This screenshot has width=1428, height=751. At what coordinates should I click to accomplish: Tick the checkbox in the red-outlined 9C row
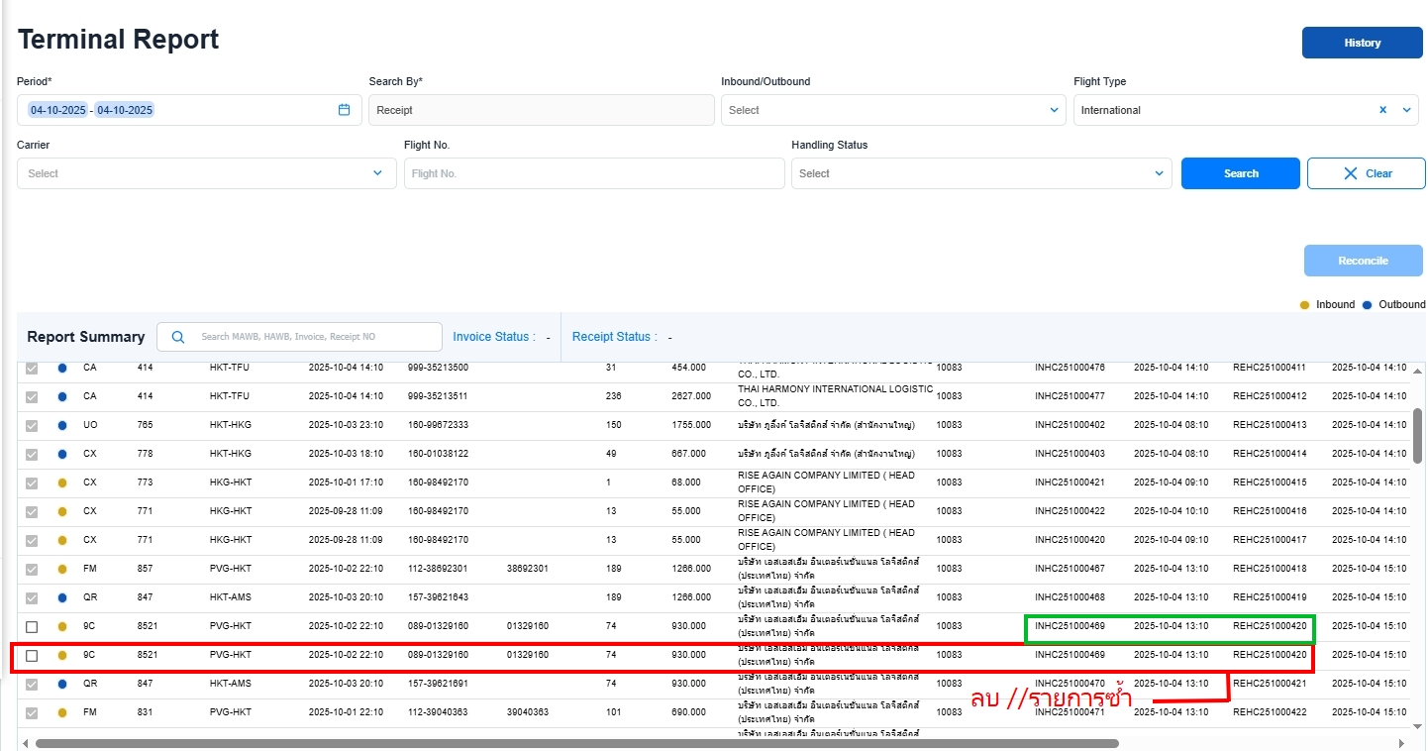[x=32, y=656]
